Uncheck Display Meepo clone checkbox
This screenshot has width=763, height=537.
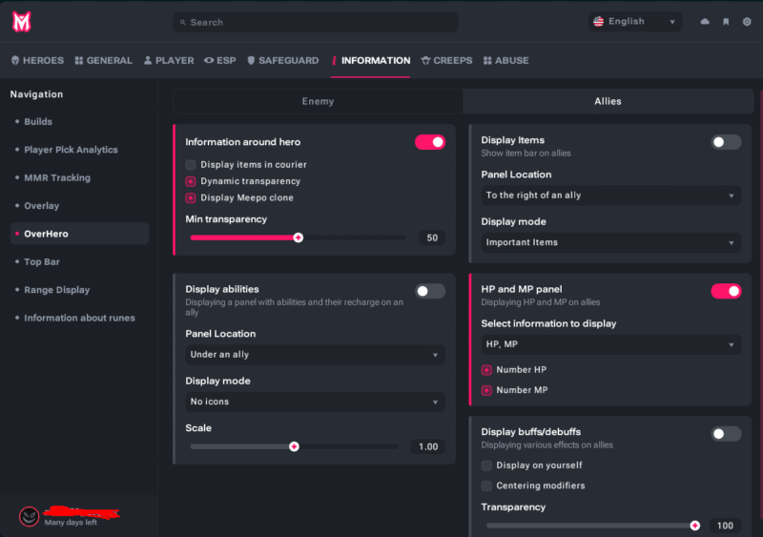pos(191,197)
